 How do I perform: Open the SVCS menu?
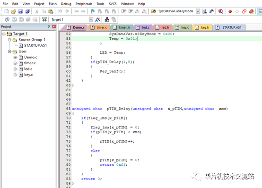(113, 4)
